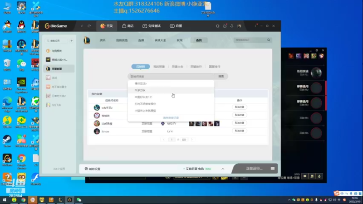Open the Windows Start menu
Viewport: 363px width, 204px height.
tap(5, 200)
